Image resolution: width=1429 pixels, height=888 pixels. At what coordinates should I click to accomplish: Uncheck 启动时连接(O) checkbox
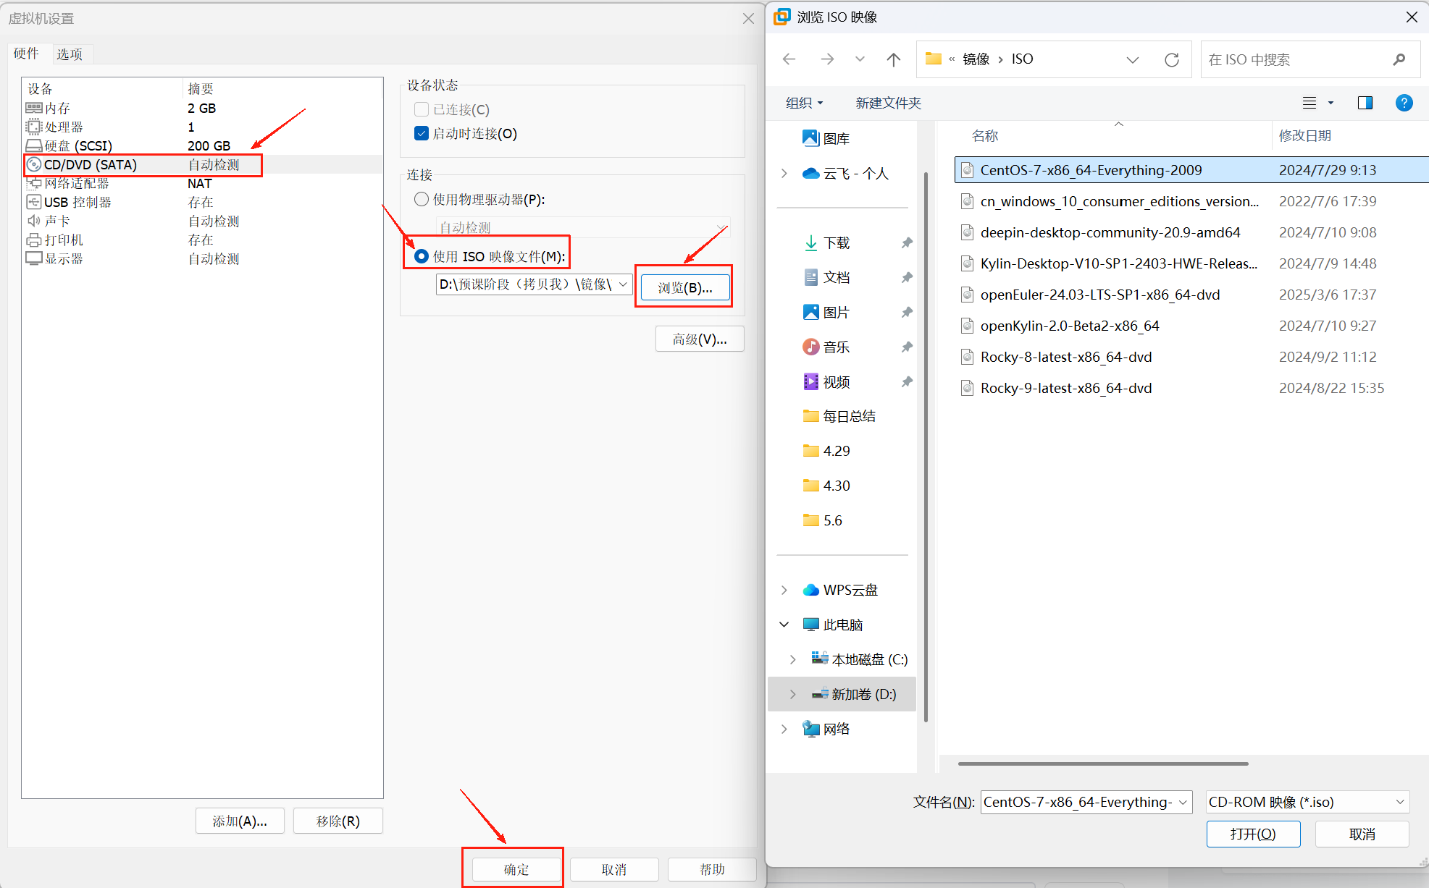click(x=422, y=133)
